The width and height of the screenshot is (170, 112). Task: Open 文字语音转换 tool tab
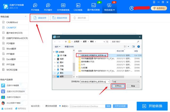tap(63, 7)
